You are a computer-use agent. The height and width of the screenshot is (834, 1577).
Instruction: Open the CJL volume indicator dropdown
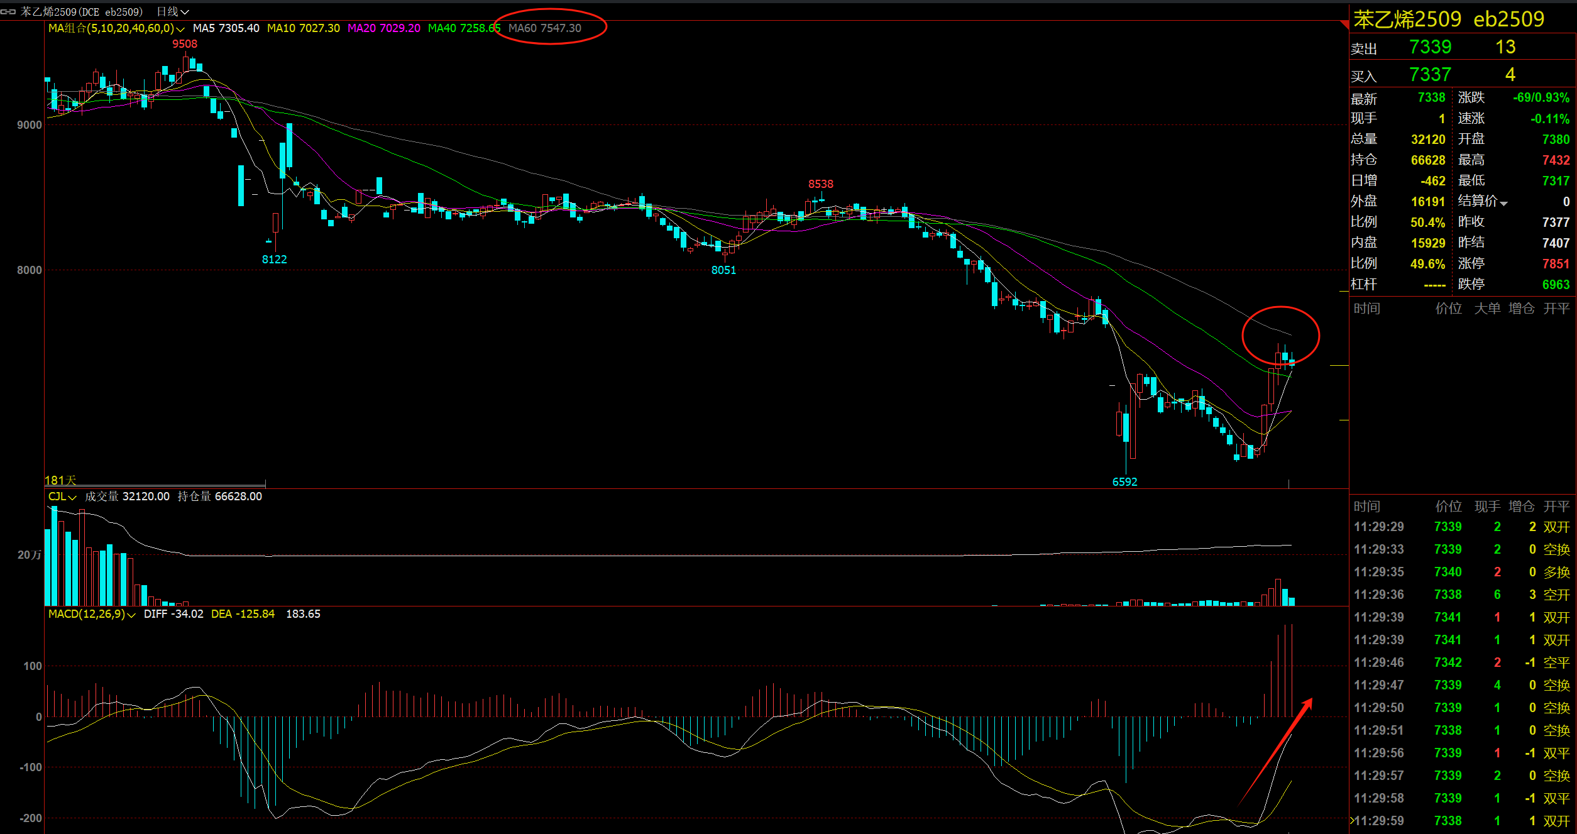click(x=72, y=497)
